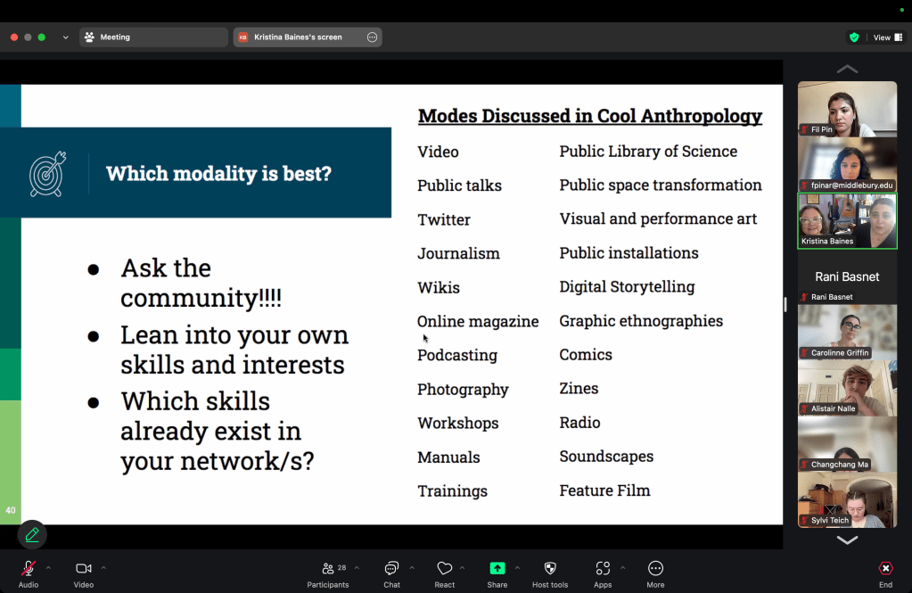Click the green Share screen icon
This screenshot has height=593, width=912.
pyautogui.click(x=497, y=569)
